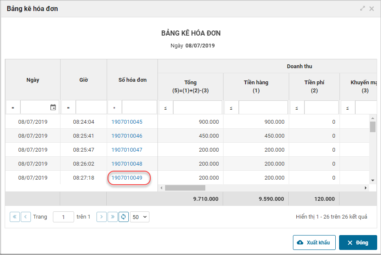Click the horizontal scrollbar left arrow

tap(161, 188)
